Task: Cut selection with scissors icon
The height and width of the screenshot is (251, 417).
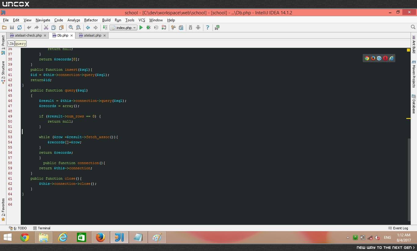Action: 46,27
